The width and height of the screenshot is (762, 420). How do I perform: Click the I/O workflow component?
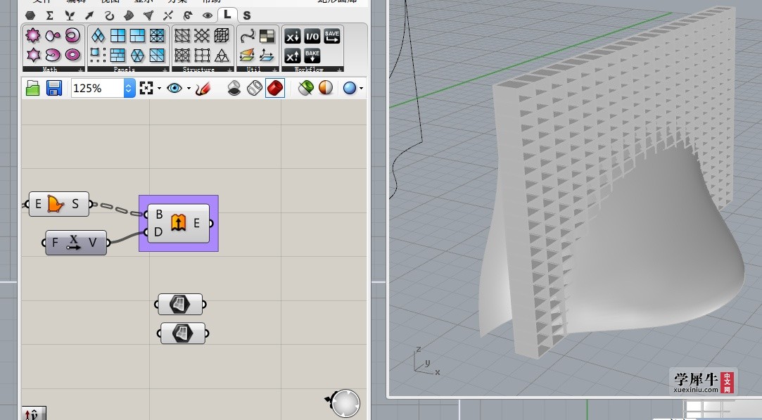(x=312, y=36)
